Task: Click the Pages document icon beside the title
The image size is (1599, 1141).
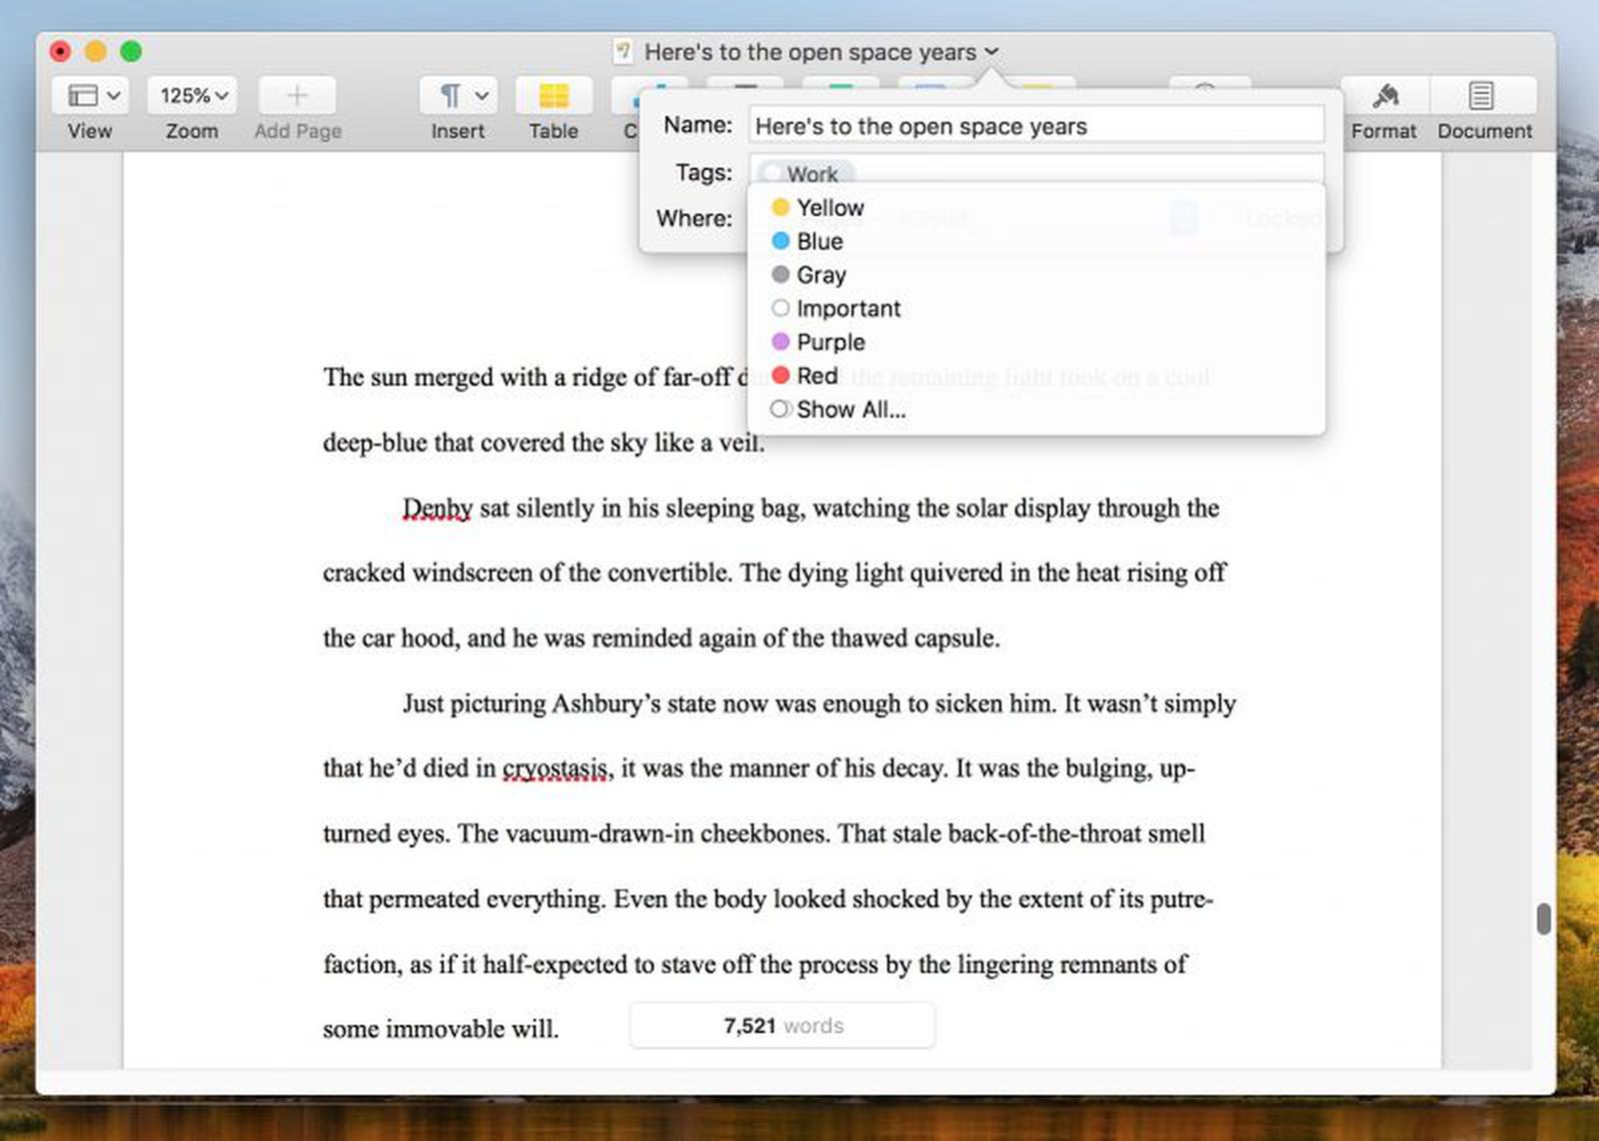Action: tap(623, 51)
